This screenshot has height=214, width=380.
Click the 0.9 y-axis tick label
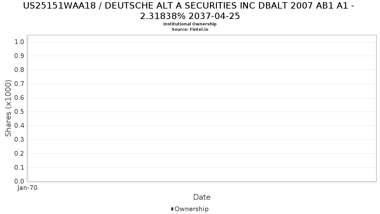tap(20, 56)
